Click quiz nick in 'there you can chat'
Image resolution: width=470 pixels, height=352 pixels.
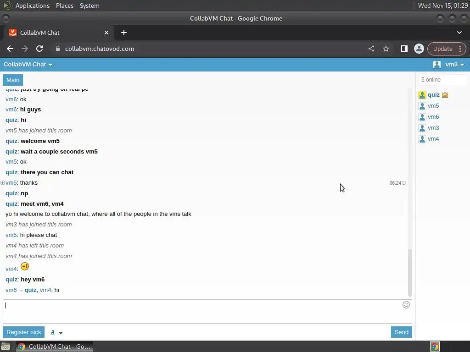(x=12, y=172)
